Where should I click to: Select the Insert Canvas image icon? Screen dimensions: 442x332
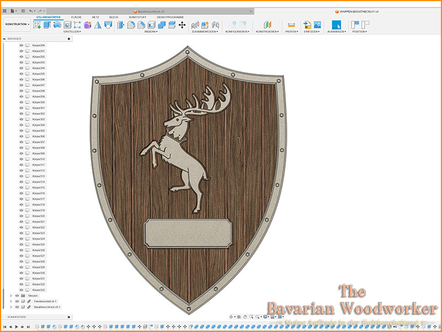[x=317, y=25]
